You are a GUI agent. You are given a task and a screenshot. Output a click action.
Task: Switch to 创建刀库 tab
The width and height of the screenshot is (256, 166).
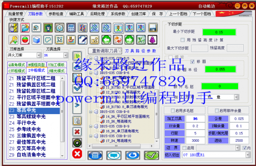[x=139, y=14]
